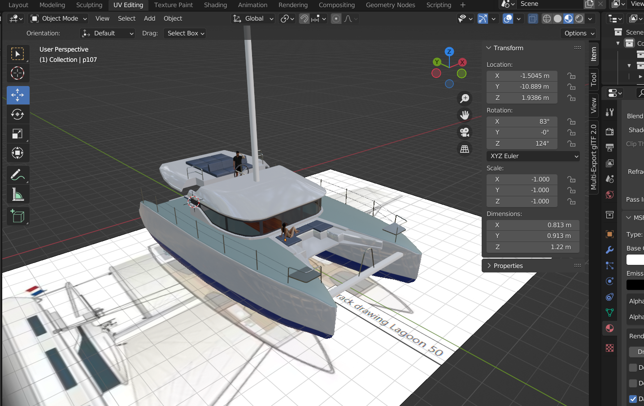Open the Options dropdown
This screenshot has height=406, width=644.
pos(579,34)
